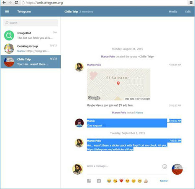Viewport: 195px width, 189px height.
Task: Open the ImageBot conversation
Action: pos(31,35)
